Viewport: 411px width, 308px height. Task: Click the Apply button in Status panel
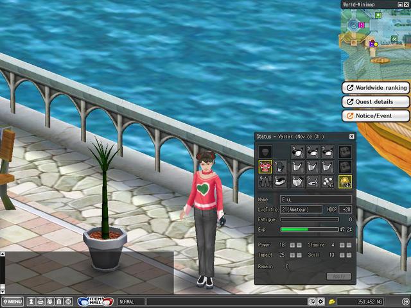click(338, 277)
